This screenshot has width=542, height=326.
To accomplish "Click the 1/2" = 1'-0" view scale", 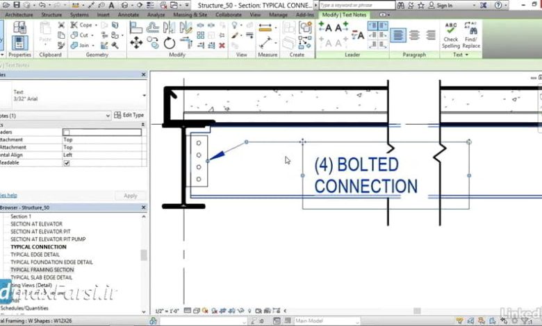I will (167, 311).
